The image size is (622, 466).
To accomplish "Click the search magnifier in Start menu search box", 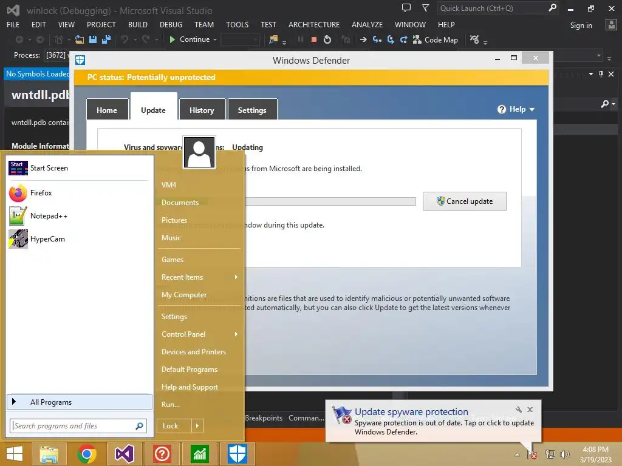I will click(139, 426).
